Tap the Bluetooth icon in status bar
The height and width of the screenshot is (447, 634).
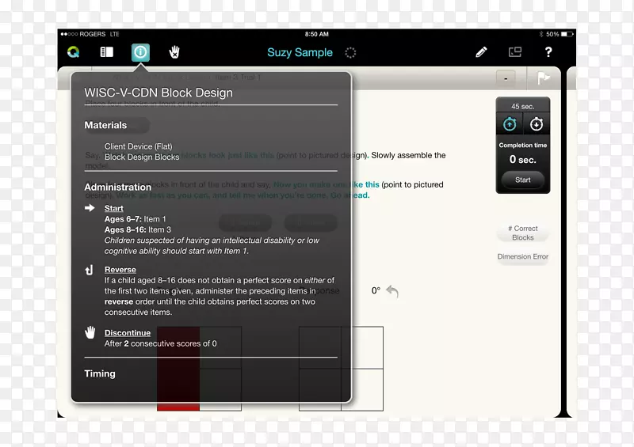(540, 34)
